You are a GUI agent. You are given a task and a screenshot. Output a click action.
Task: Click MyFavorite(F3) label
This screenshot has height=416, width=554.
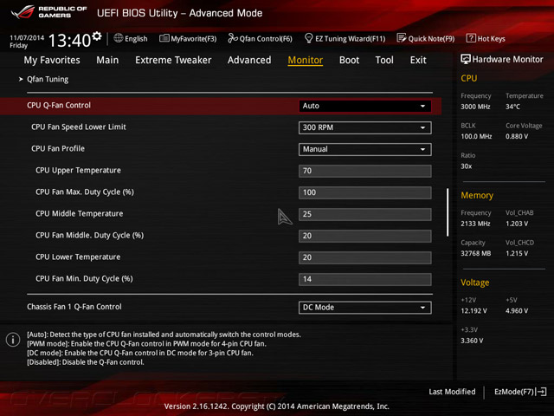tap(194, 38)
